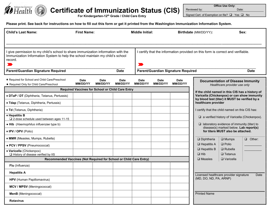272x212 pixels.
Task: Click under Child's Last Name label
Action: [x=40, y=40]
